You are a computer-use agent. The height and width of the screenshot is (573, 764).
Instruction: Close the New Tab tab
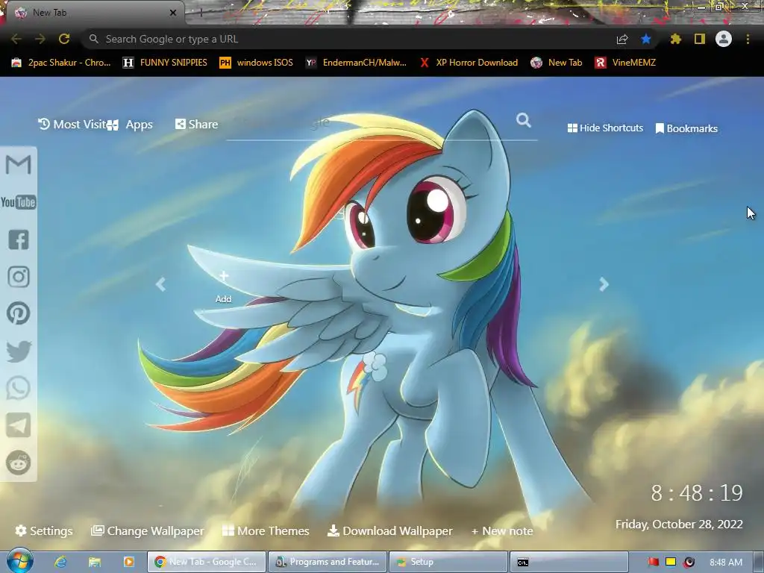click(x=172, y=13)
